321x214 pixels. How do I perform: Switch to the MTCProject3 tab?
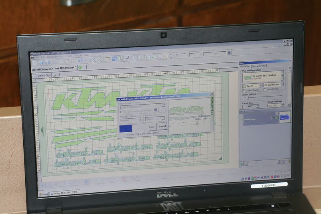[43, 69]
